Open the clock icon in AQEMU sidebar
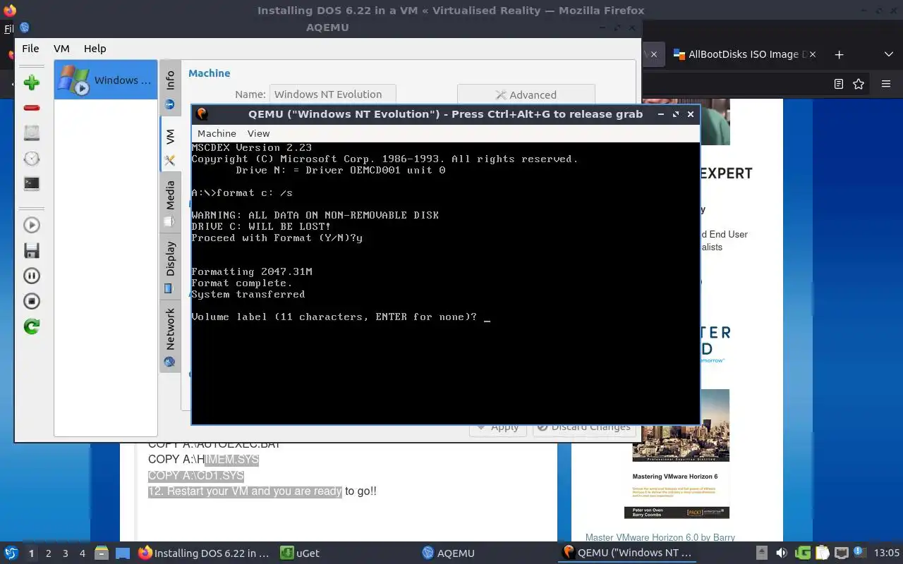This screenshot has height=564, width=903. tap(31, 158)
